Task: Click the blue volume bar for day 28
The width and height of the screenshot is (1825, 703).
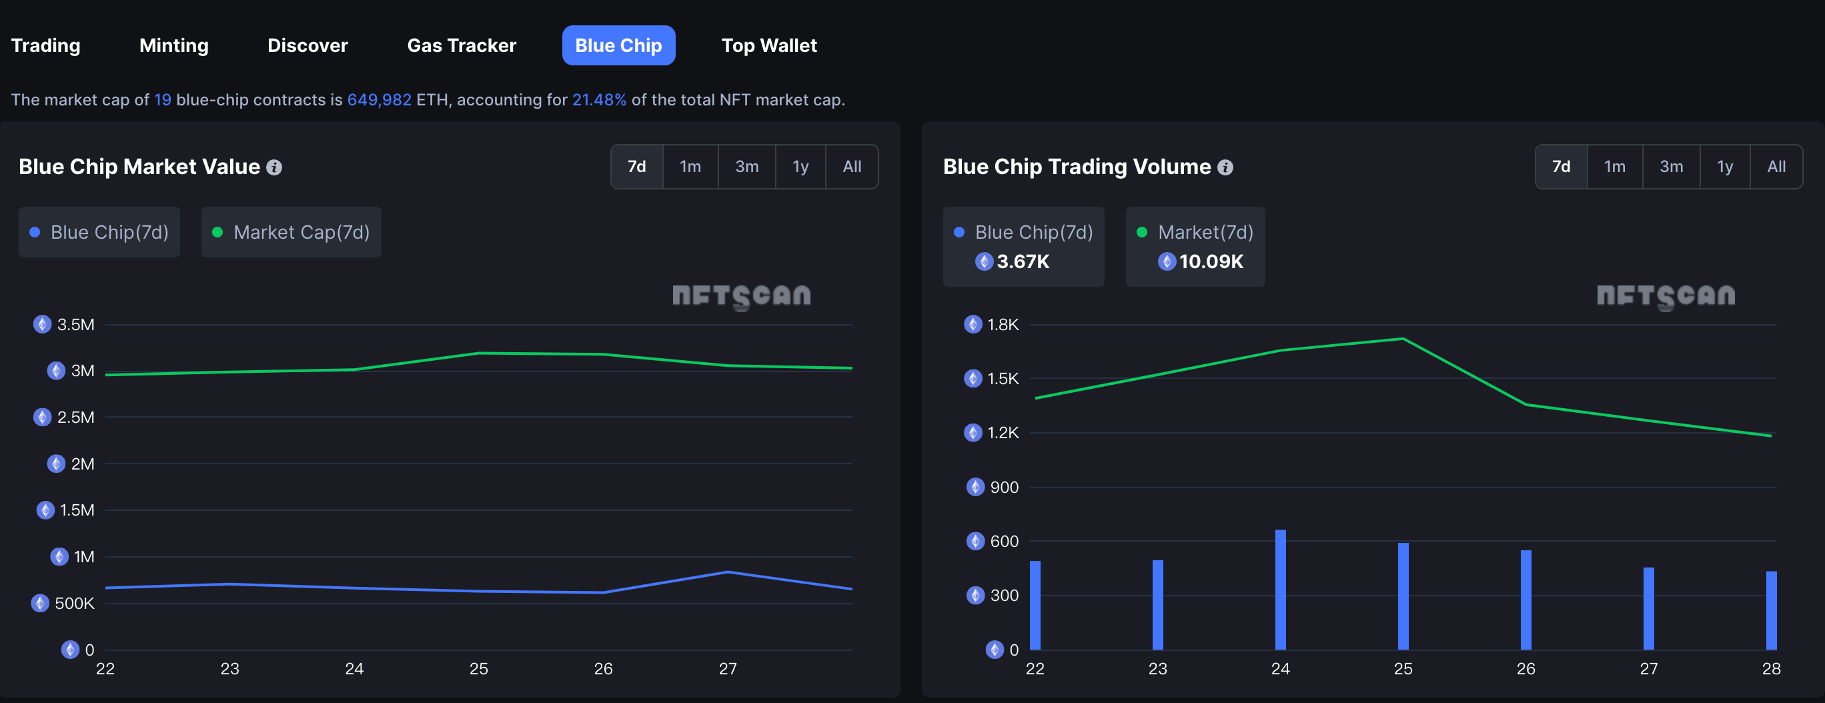Action: tap(1771, 610)
